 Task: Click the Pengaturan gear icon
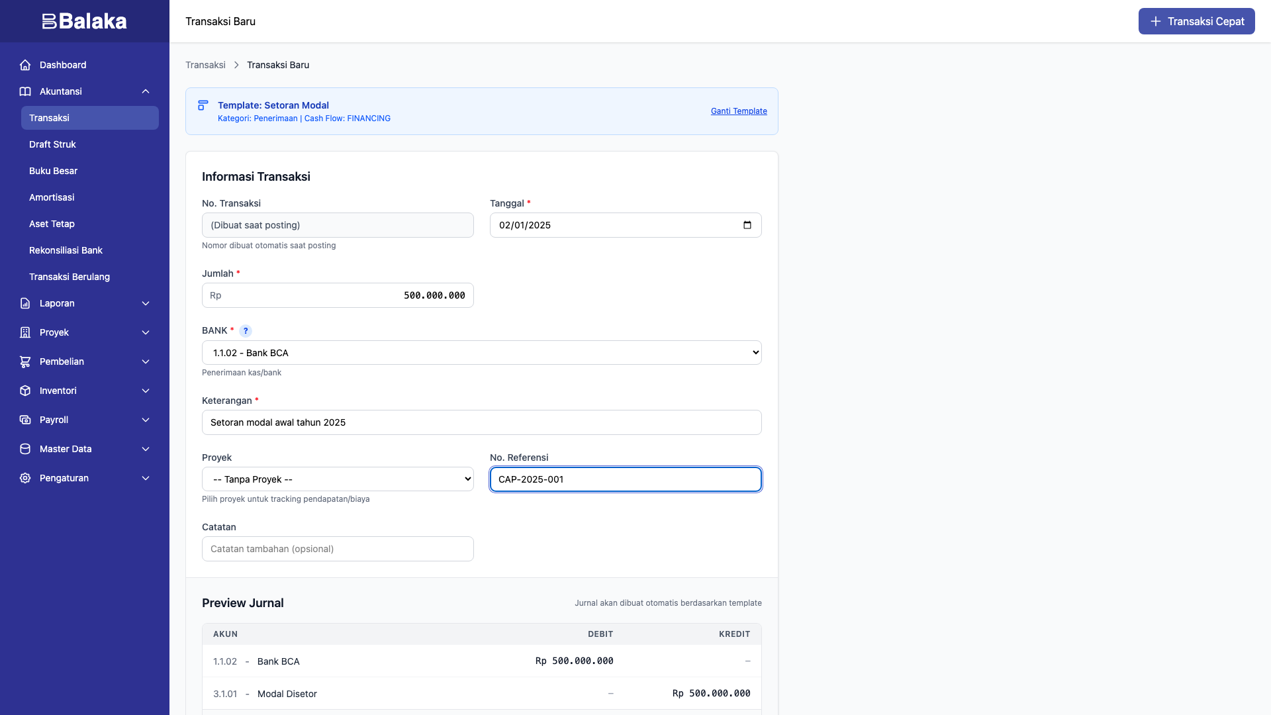[x=25, y=478]
